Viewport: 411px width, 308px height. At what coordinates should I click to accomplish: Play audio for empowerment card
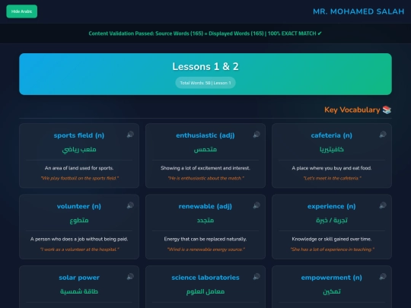tap(383, 277)
